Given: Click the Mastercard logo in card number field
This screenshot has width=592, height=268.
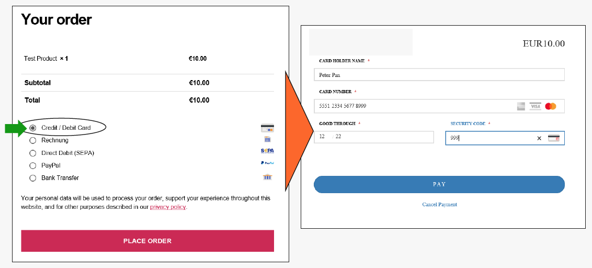Looking at the screenshot, I should point(551,106).
